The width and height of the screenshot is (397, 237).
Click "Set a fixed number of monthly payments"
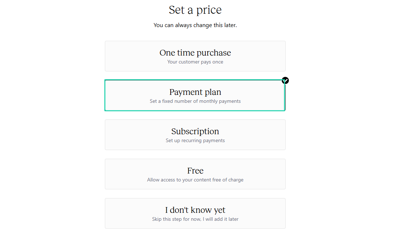click(x=195, y=101)
